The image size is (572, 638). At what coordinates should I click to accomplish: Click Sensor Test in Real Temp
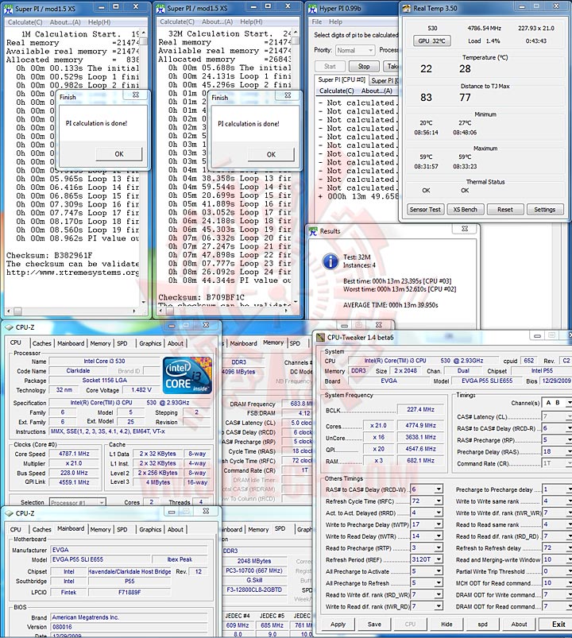point(425,209)
